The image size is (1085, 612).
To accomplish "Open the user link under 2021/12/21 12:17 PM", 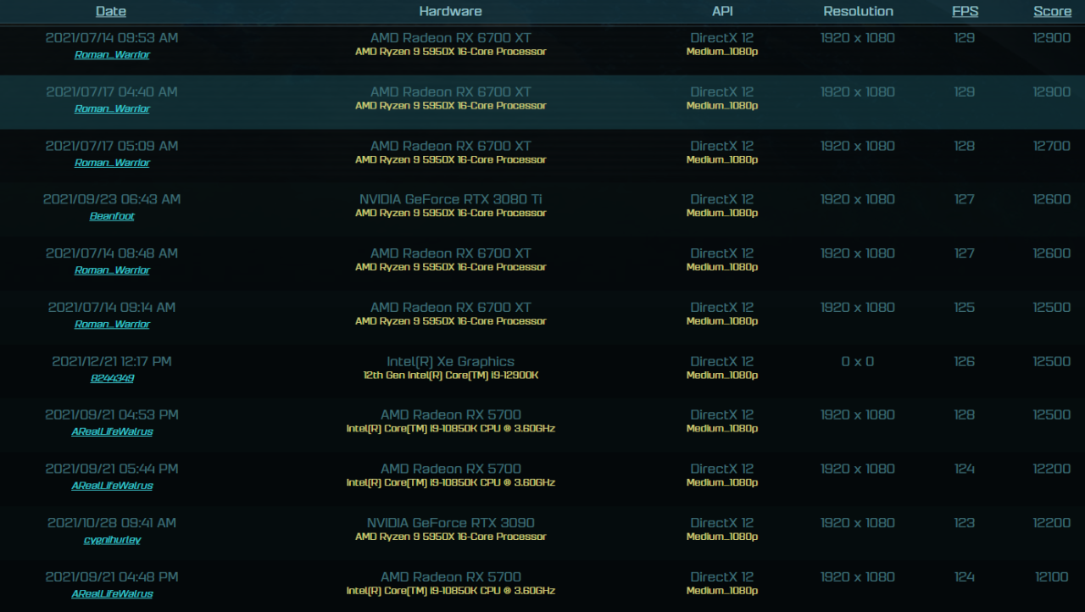I will click(112, 378).
